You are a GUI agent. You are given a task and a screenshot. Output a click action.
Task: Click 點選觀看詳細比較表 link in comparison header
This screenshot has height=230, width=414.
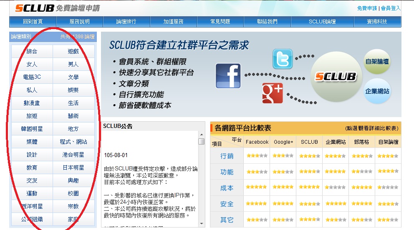click(x=372, y=128)
